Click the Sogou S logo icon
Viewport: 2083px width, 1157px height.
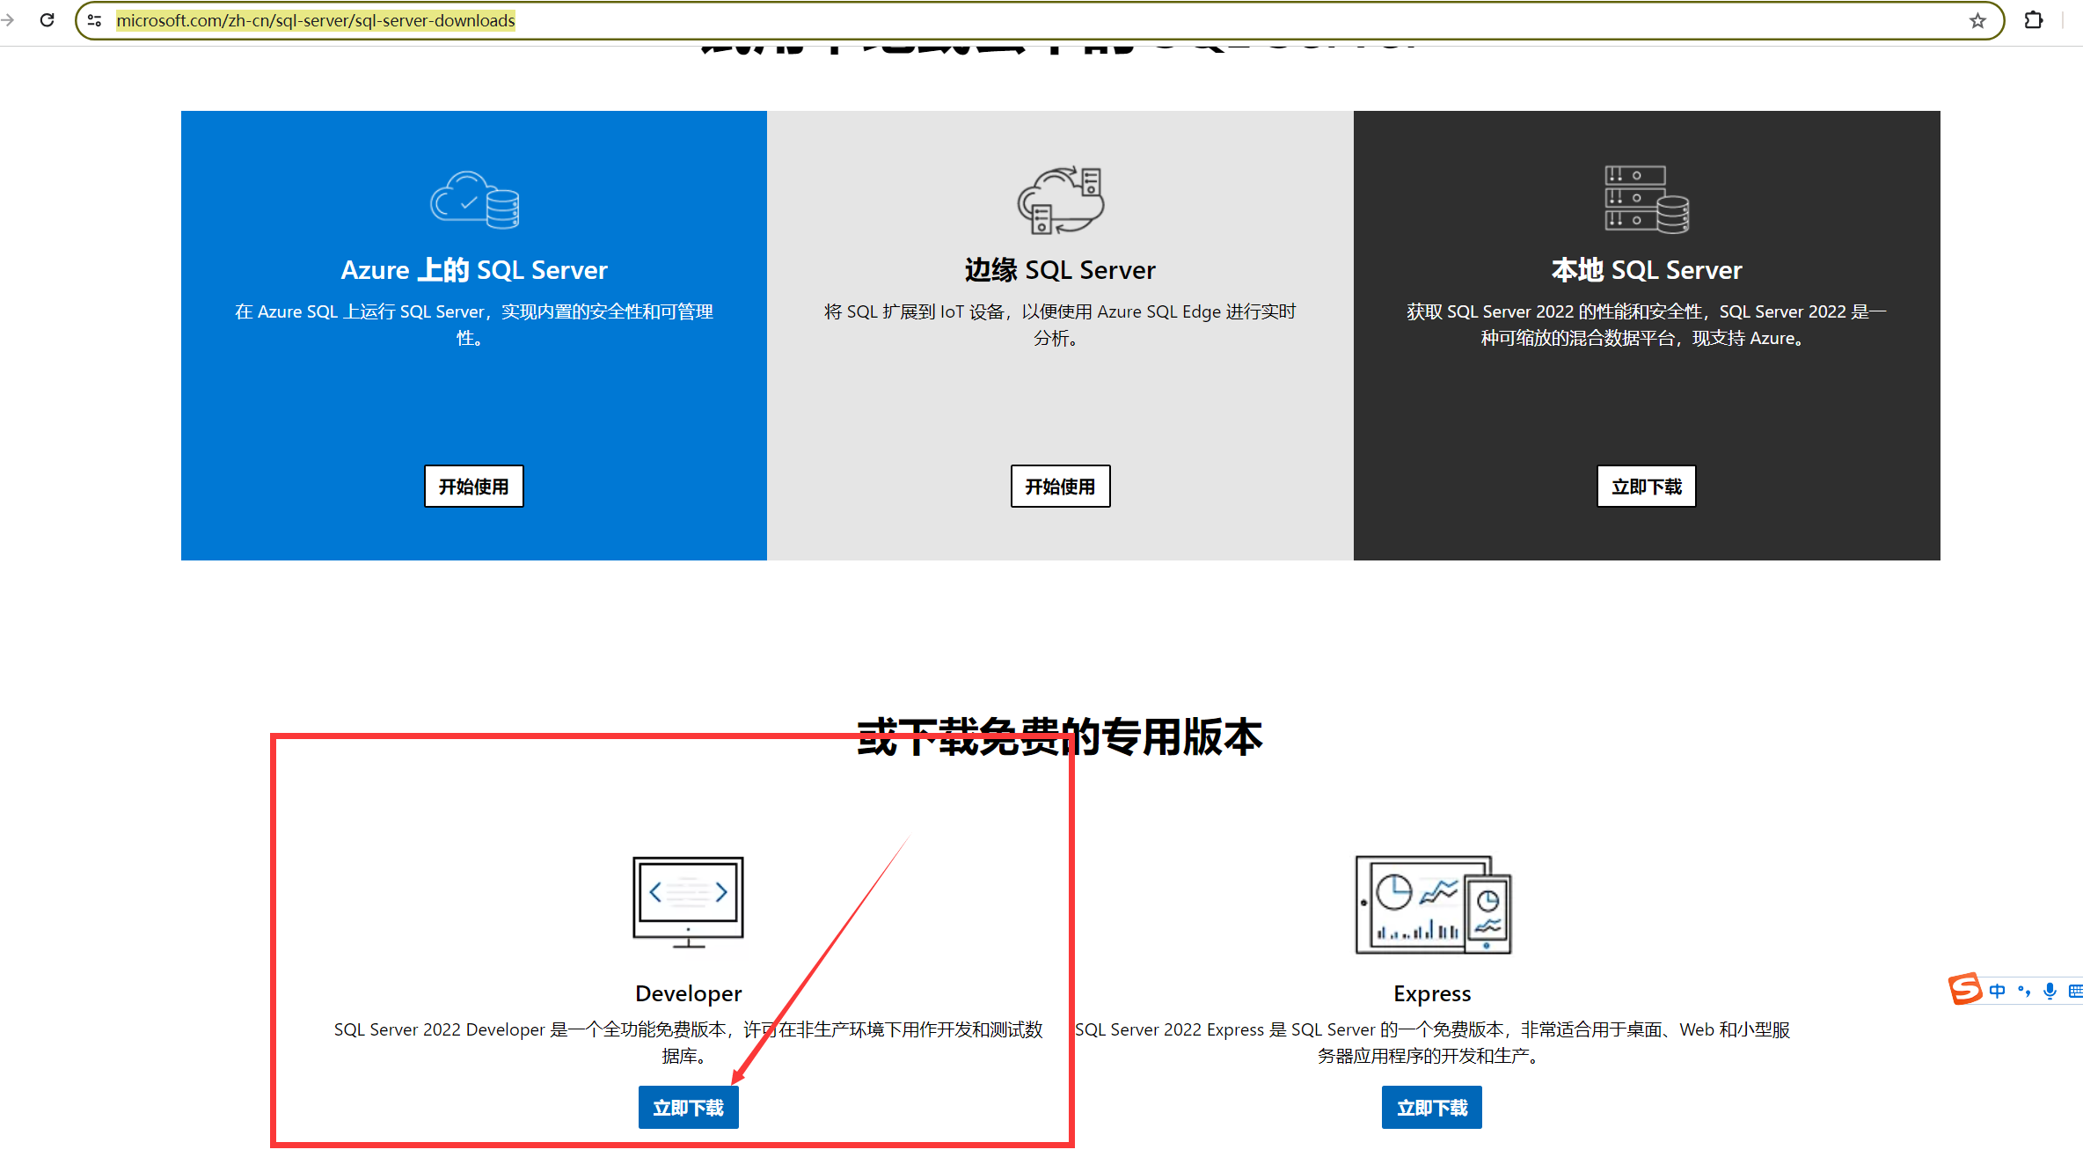tap(1964, 989)
